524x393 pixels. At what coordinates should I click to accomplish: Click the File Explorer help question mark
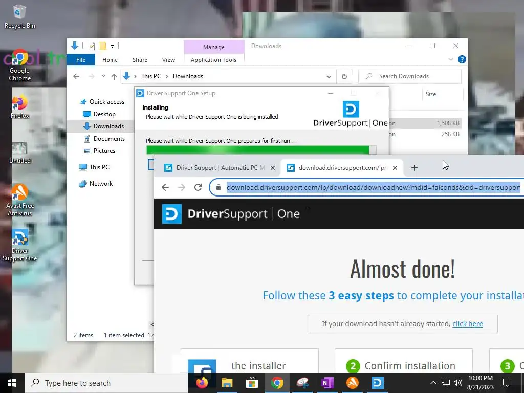462,59
